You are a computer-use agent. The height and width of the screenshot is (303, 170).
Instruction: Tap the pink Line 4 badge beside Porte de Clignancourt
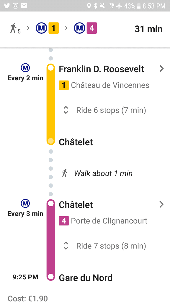click(x=64, y=221)
